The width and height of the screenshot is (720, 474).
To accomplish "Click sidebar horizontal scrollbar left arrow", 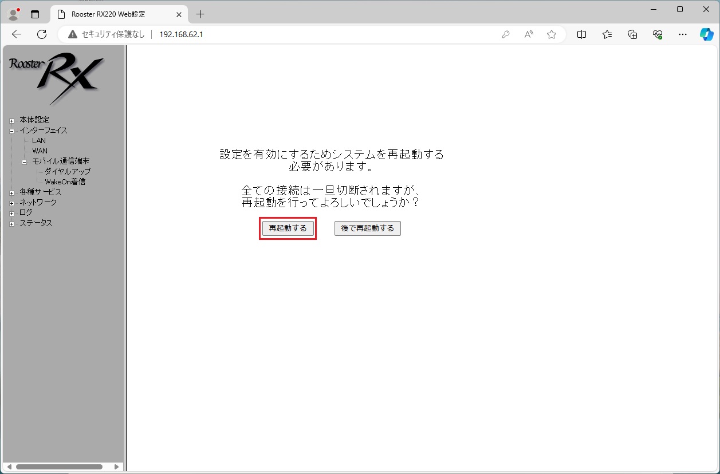I will [x=9, y=467].
